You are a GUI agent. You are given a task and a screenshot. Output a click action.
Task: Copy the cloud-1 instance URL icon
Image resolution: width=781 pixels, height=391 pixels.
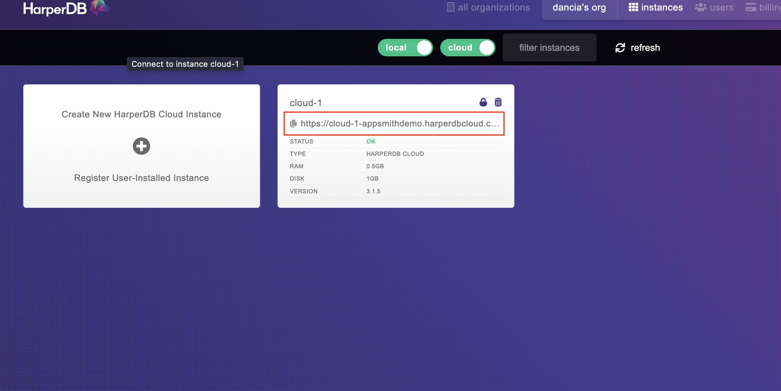point(294,124)
